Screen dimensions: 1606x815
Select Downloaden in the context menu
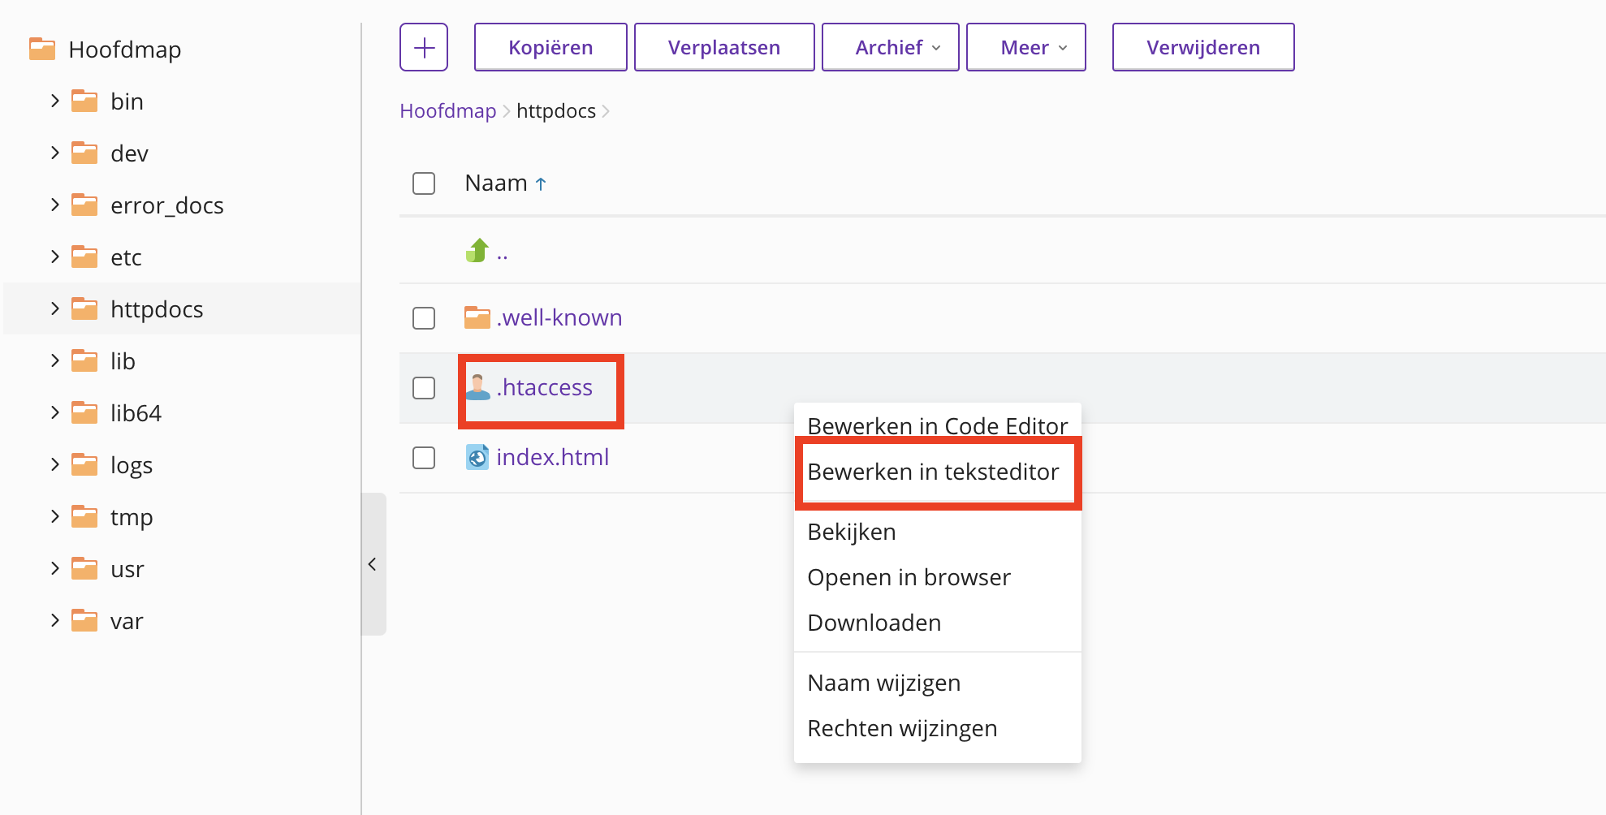874,623
